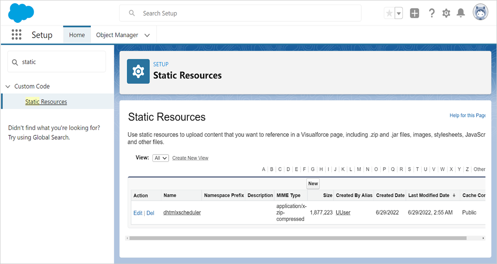Click the New static resource button

pos(313,183)
